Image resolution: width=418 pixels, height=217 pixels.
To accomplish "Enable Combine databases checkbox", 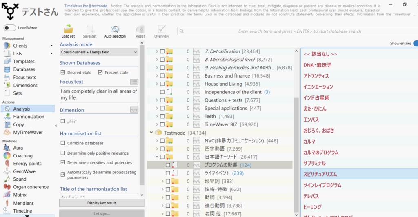I will 63,143.
